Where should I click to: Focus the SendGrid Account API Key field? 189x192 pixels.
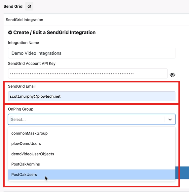point(88,73)
